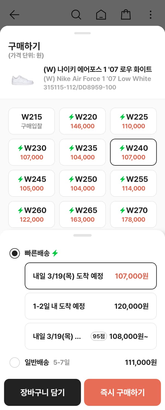Screen dimensions: 165x410
Task: Tap the English product name link
Action: tap(97, 79)
